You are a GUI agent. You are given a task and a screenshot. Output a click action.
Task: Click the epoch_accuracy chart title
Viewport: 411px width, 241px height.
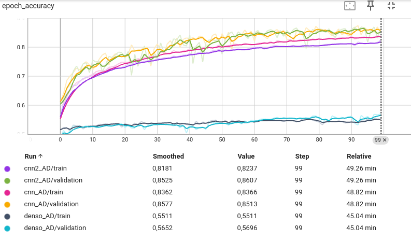(28, 6)
